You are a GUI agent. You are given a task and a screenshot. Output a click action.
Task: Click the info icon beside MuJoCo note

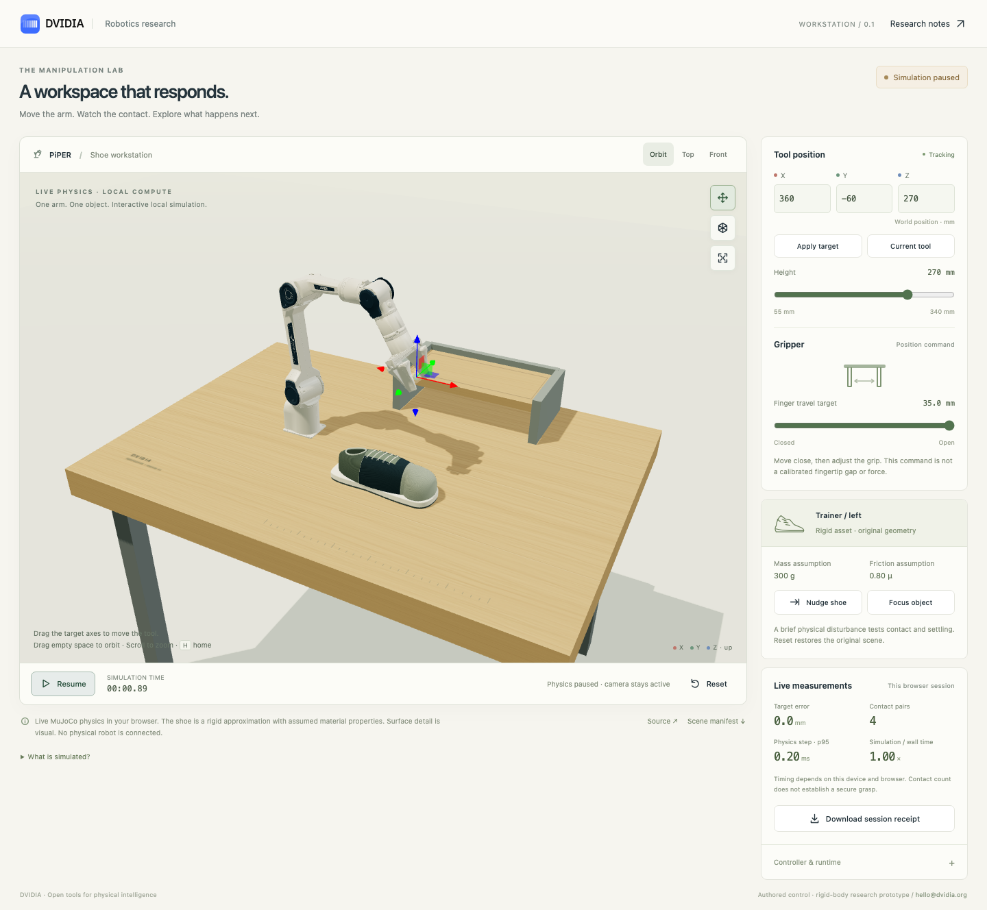[25, 722]
